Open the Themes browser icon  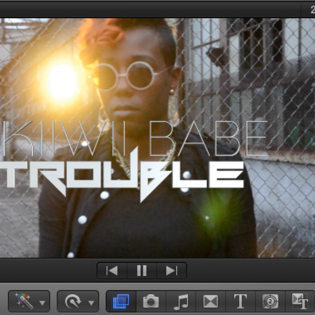300,301
